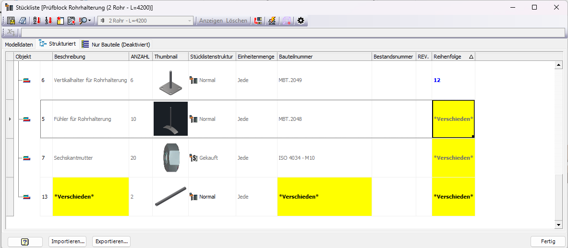The image size is (568, 248).
Task: Click the Importieren... button
Action: pos(68,241)
